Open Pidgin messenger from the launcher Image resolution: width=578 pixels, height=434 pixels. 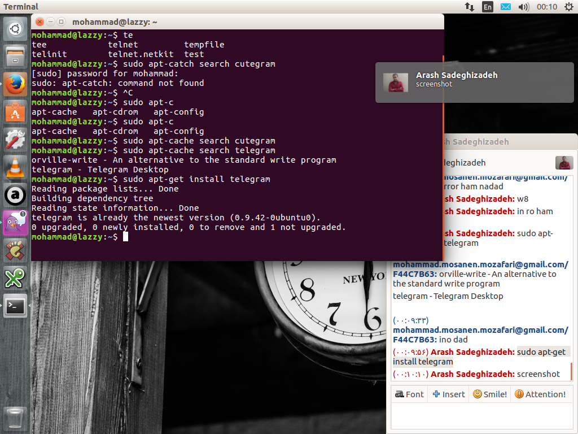click(x=15, y=223)
